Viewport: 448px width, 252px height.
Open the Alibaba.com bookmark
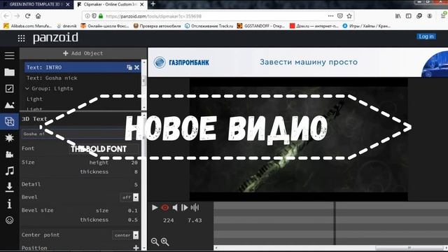[x=28, y=26]
